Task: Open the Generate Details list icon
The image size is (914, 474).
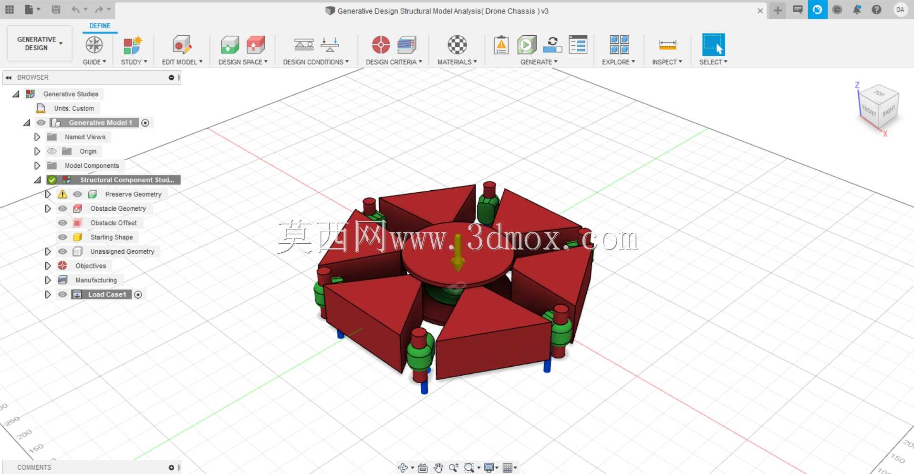Action: coord(578,45)
